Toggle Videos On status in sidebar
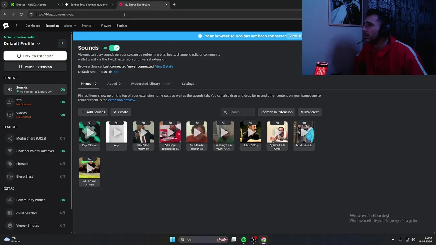 tap(63, 115)
